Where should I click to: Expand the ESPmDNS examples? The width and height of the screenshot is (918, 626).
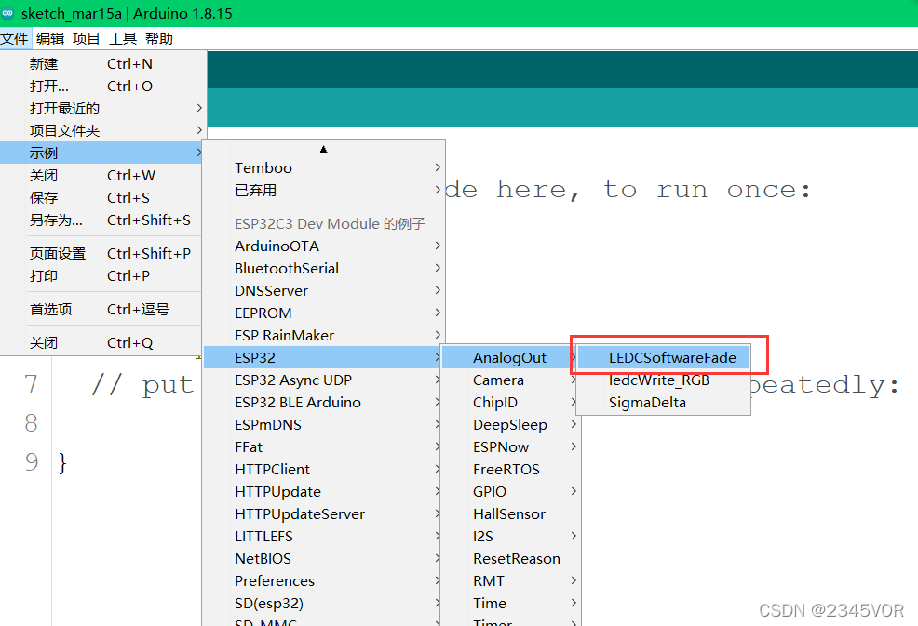[324, 425]
